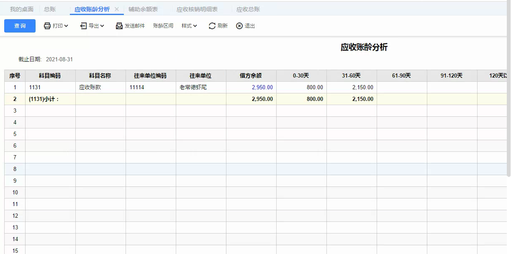511x254 pixels.
Task: Expand the 导出 dropdown arrow
Action: 102,26
